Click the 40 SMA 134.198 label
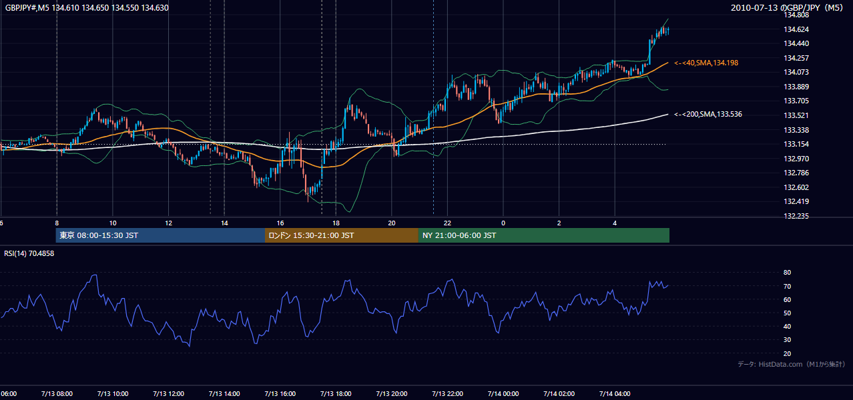This screenshot has height=400, width=853. pos(706,63)
